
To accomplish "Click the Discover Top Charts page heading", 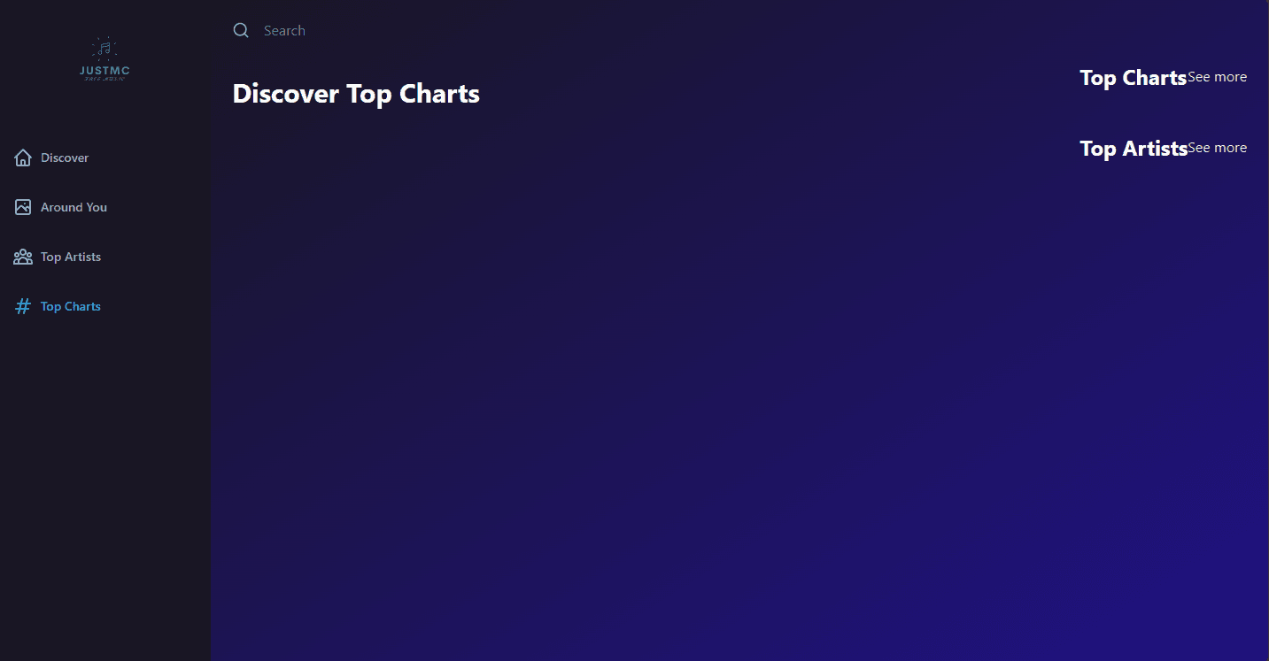I will coord(356,94).
